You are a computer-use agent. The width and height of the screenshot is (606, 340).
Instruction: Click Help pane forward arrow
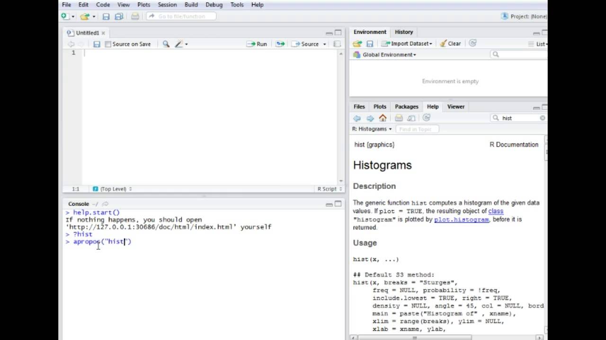pyautogui.click(x=370, y=118)
